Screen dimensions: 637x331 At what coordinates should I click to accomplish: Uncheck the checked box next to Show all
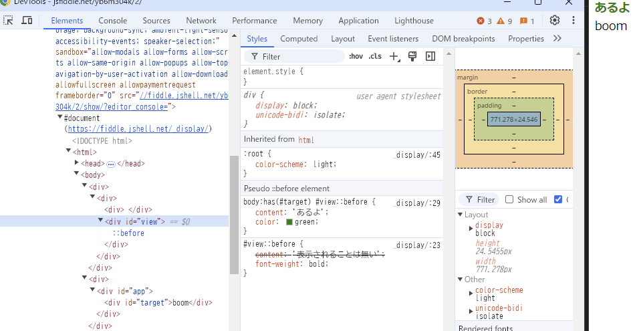click(558, 199)
